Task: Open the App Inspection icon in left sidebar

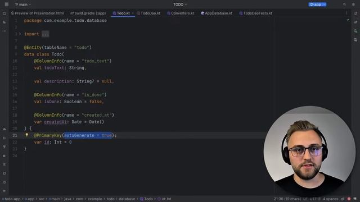Action: pyautogui.click(x=4, y=182)
